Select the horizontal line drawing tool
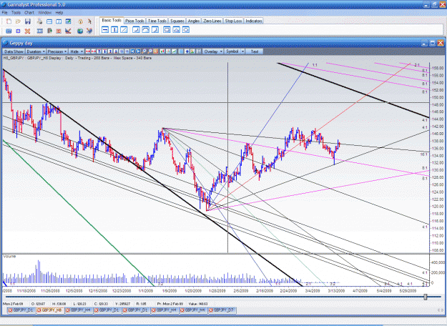Viewport: 447px width, 326px height. point(105,29)
